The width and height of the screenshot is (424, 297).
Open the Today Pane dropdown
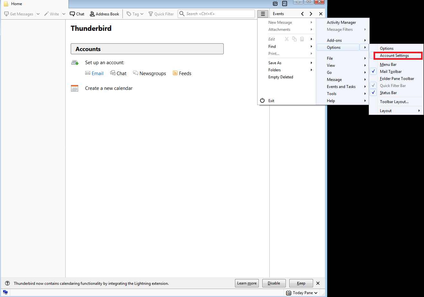[x=302, y=293]
